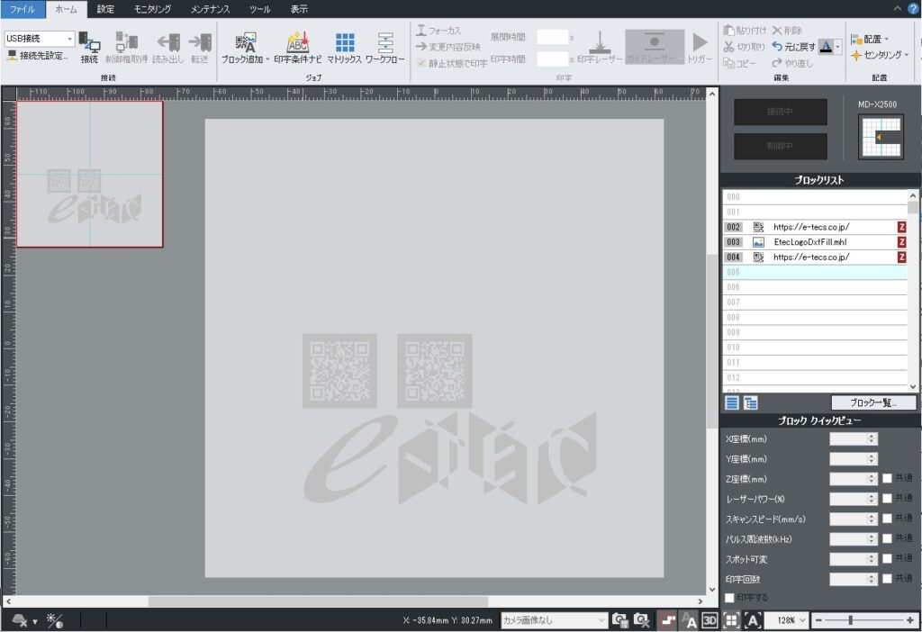Viewport: 922px width, 632px height.
Task: Click the zoom in plus button
Action: [910, 620]
